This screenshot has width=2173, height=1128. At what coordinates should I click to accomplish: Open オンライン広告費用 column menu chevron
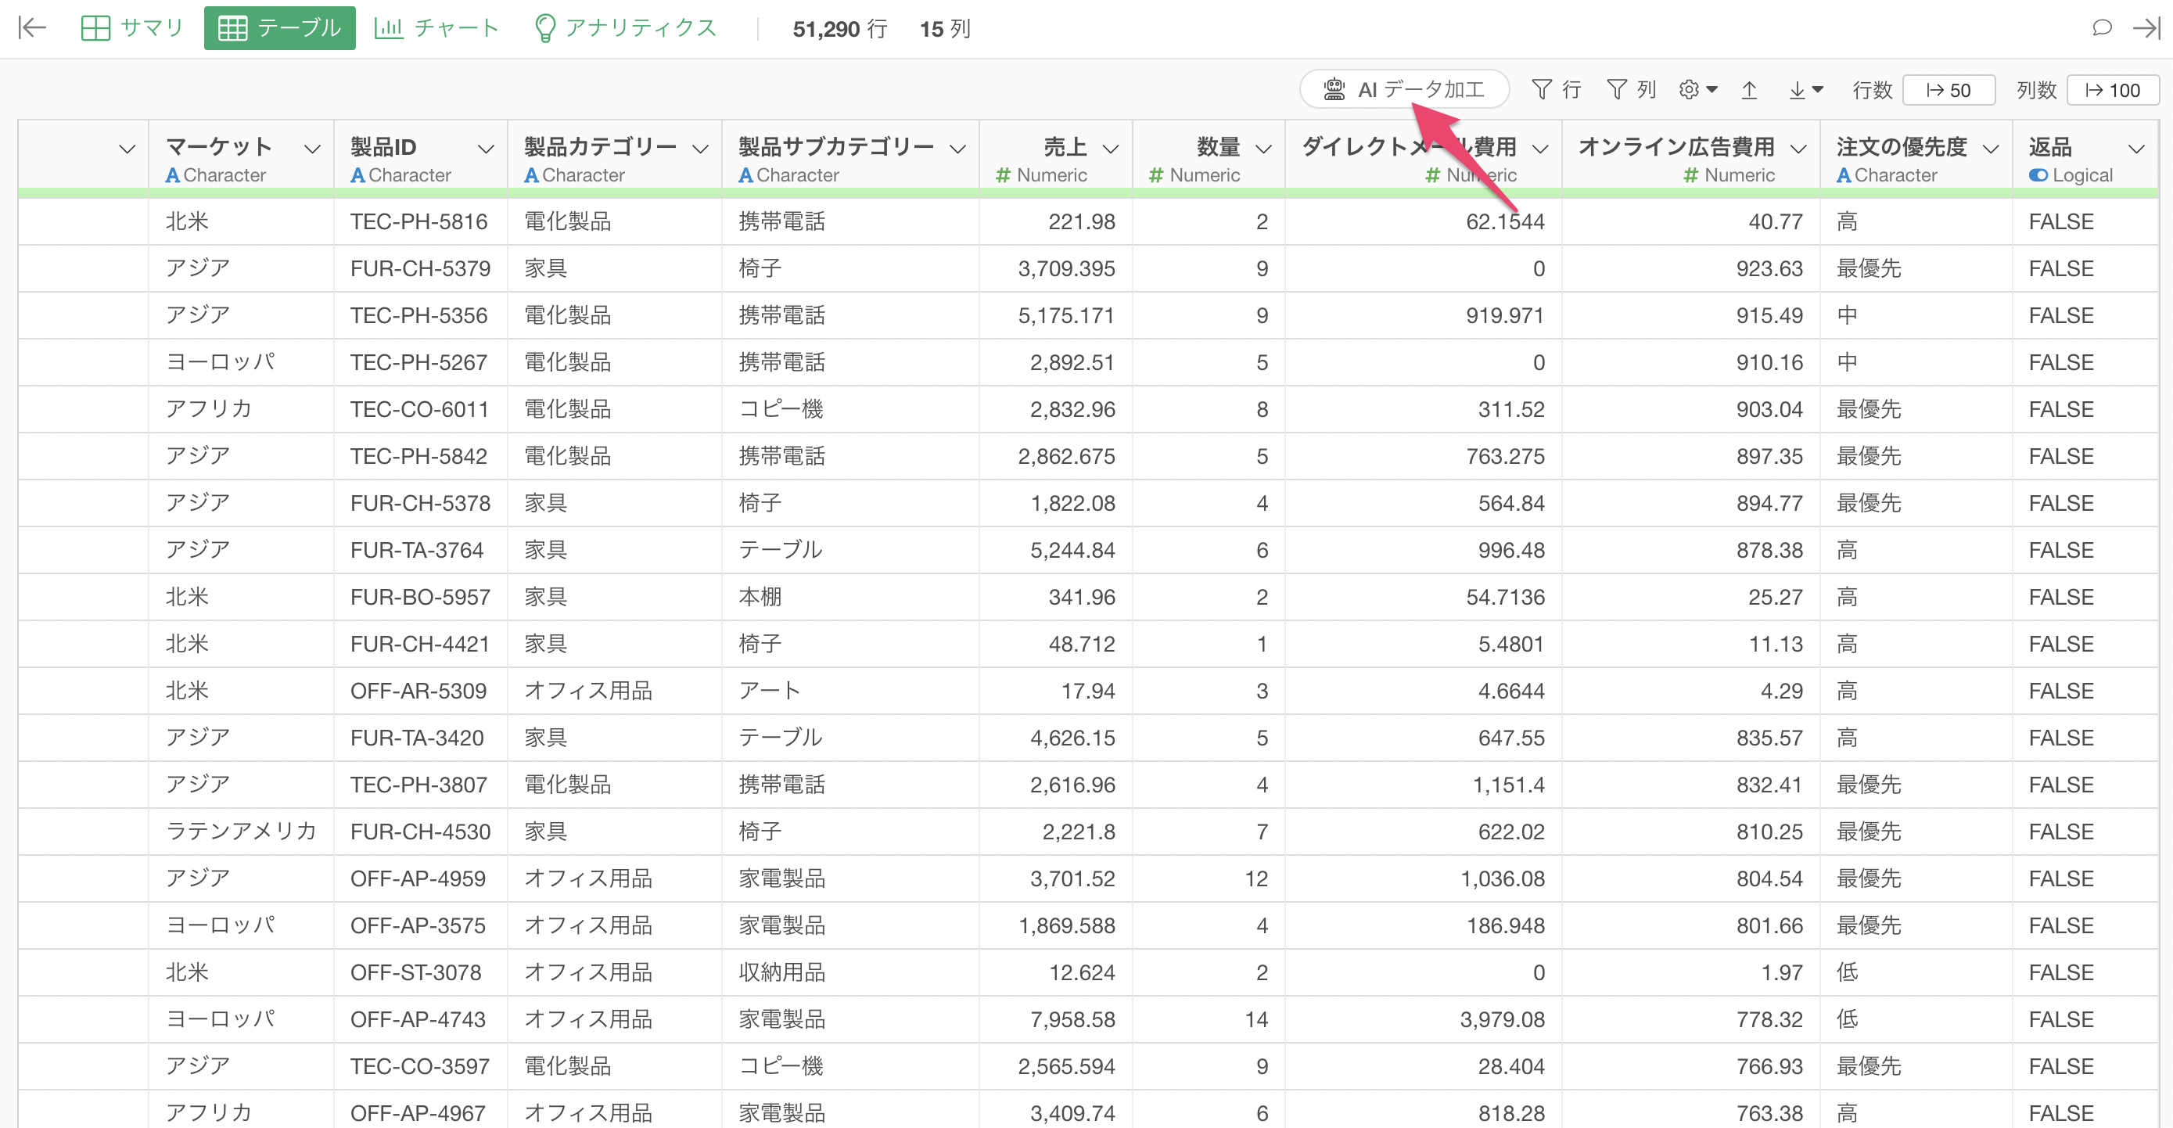tap(1798, 149)
